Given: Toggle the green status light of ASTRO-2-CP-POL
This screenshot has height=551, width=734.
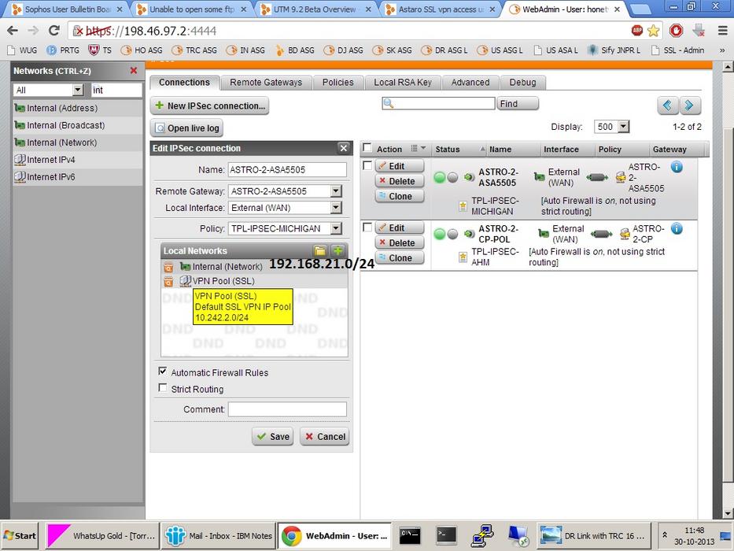Looking at the screenshot, I should [x=440, y=234].
